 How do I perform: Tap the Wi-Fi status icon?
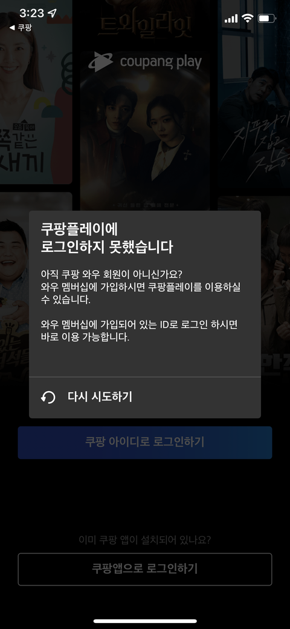pyautogui.click(x=248, y=18)
